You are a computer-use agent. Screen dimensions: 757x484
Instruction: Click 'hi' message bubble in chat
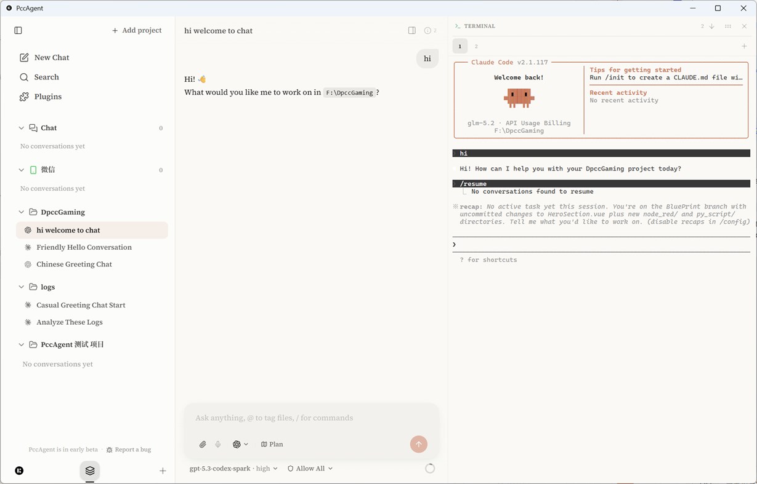427,58
